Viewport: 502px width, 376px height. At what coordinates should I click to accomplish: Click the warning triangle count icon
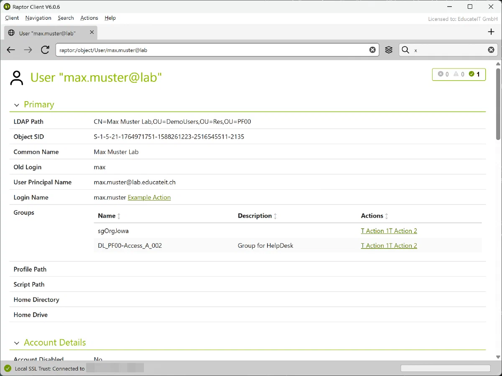[456, 74]
